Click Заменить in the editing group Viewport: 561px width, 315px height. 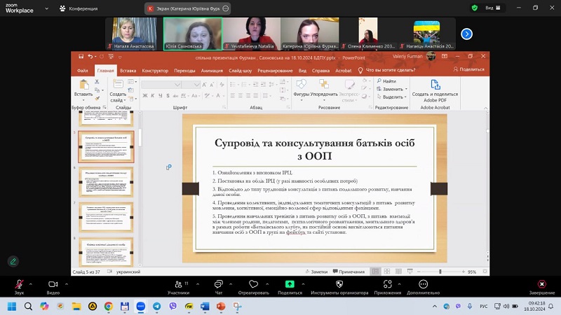pyautogui.click(x=392, y=89)
